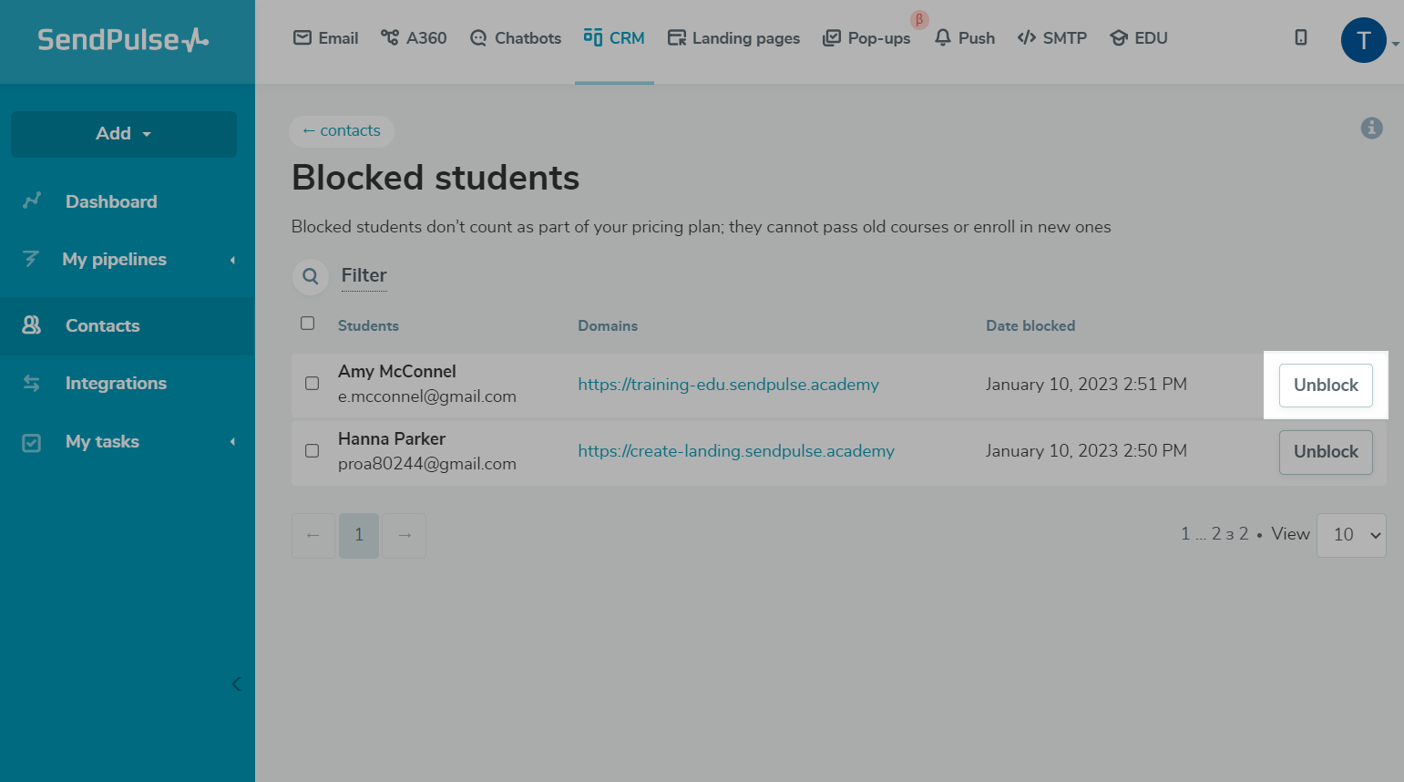1404x782 pixels.
Task: Click the search magnifier icon beside Filter
Action: pos(311,276)
